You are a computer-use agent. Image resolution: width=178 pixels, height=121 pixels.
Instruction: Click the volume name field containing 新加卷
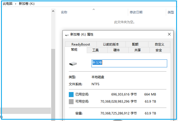(x=129, y=63)
